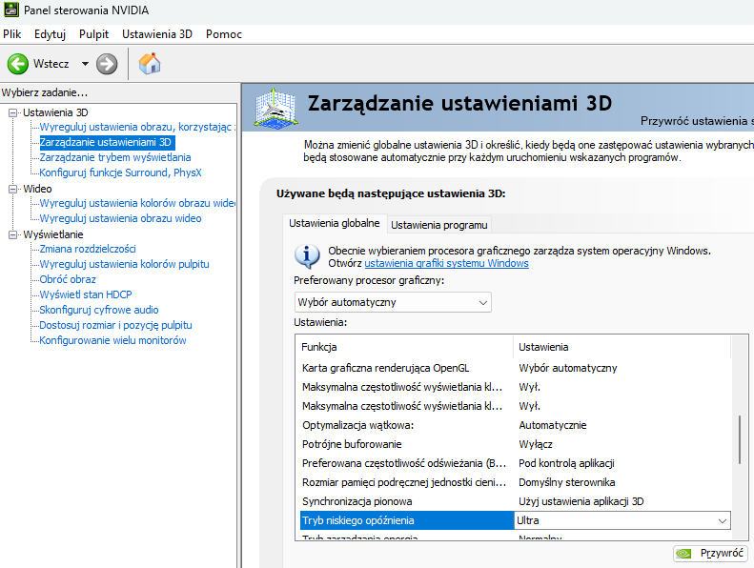Image resolution: width=754 pixels, height=568 pixels.
Task: Switch to Ustawienia programu tab
Action: click(x=439, y=225)
